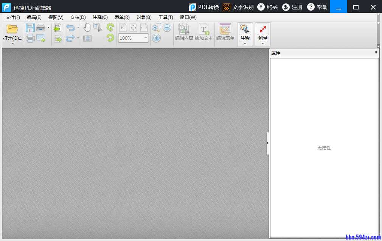Open the 对象(B) menu
Screen dimensions: 382x241
click(144, 17)
